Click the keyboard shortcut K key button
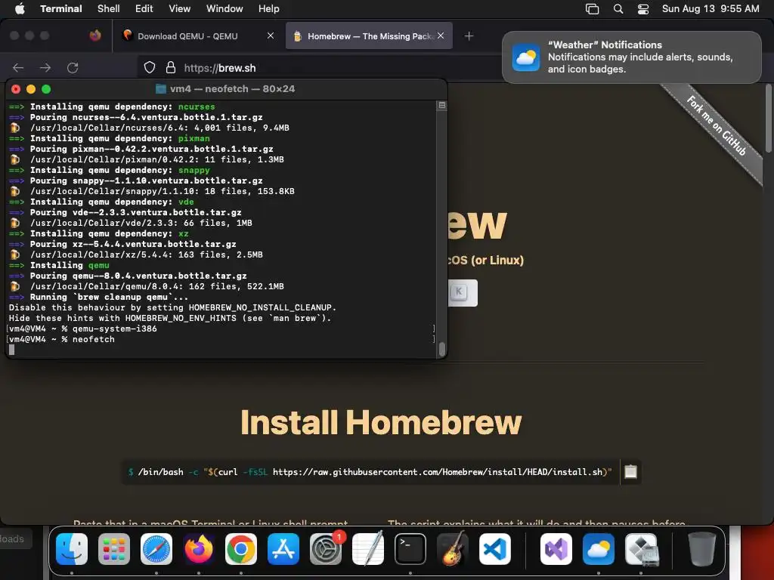This screenshot has height=580, width=774. tap(459, 292)
